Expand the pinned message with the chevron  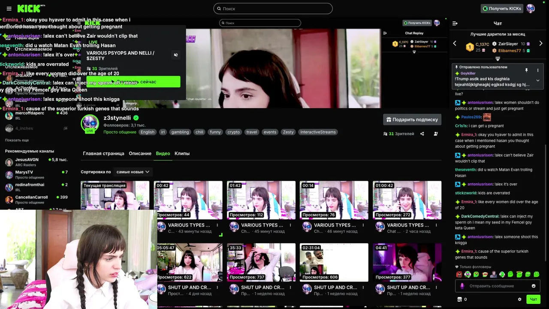(537, 80)
